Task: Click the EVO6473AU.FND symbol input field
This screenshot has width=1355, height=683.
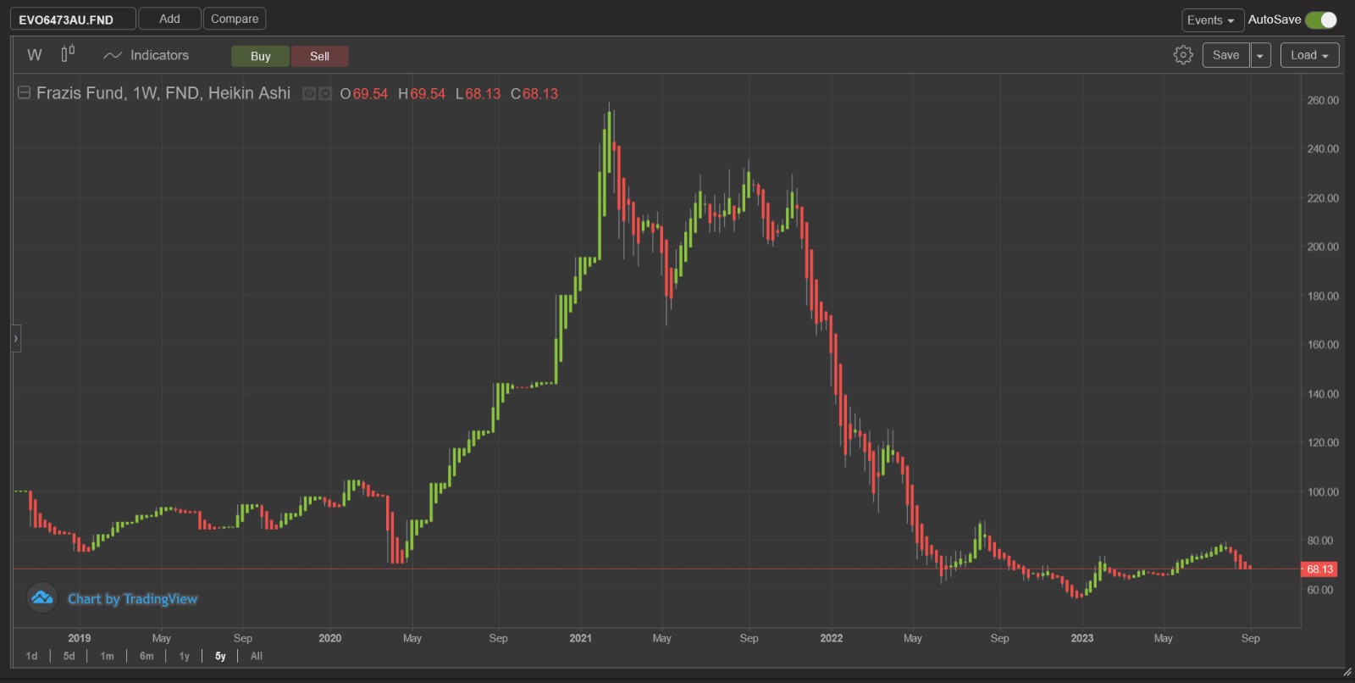Action: pos(73,19)
